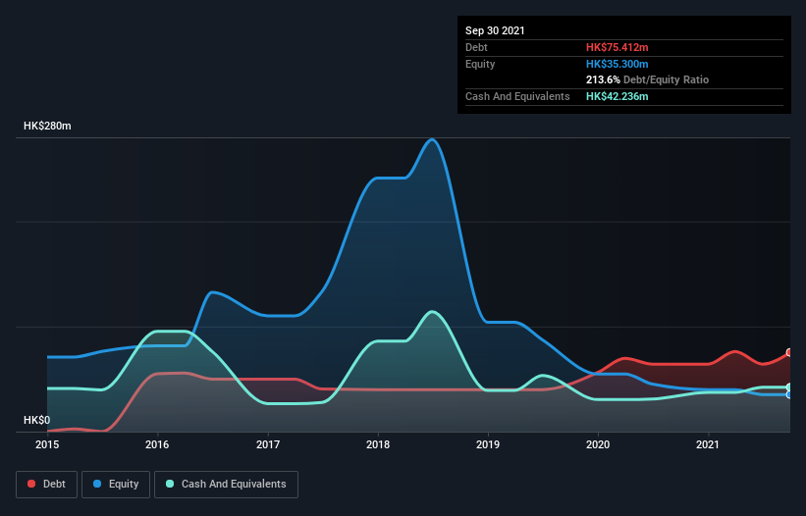
Task: Click the blue Equity endpoint marker
Action: pyautogui.click(x=789, y=394)
